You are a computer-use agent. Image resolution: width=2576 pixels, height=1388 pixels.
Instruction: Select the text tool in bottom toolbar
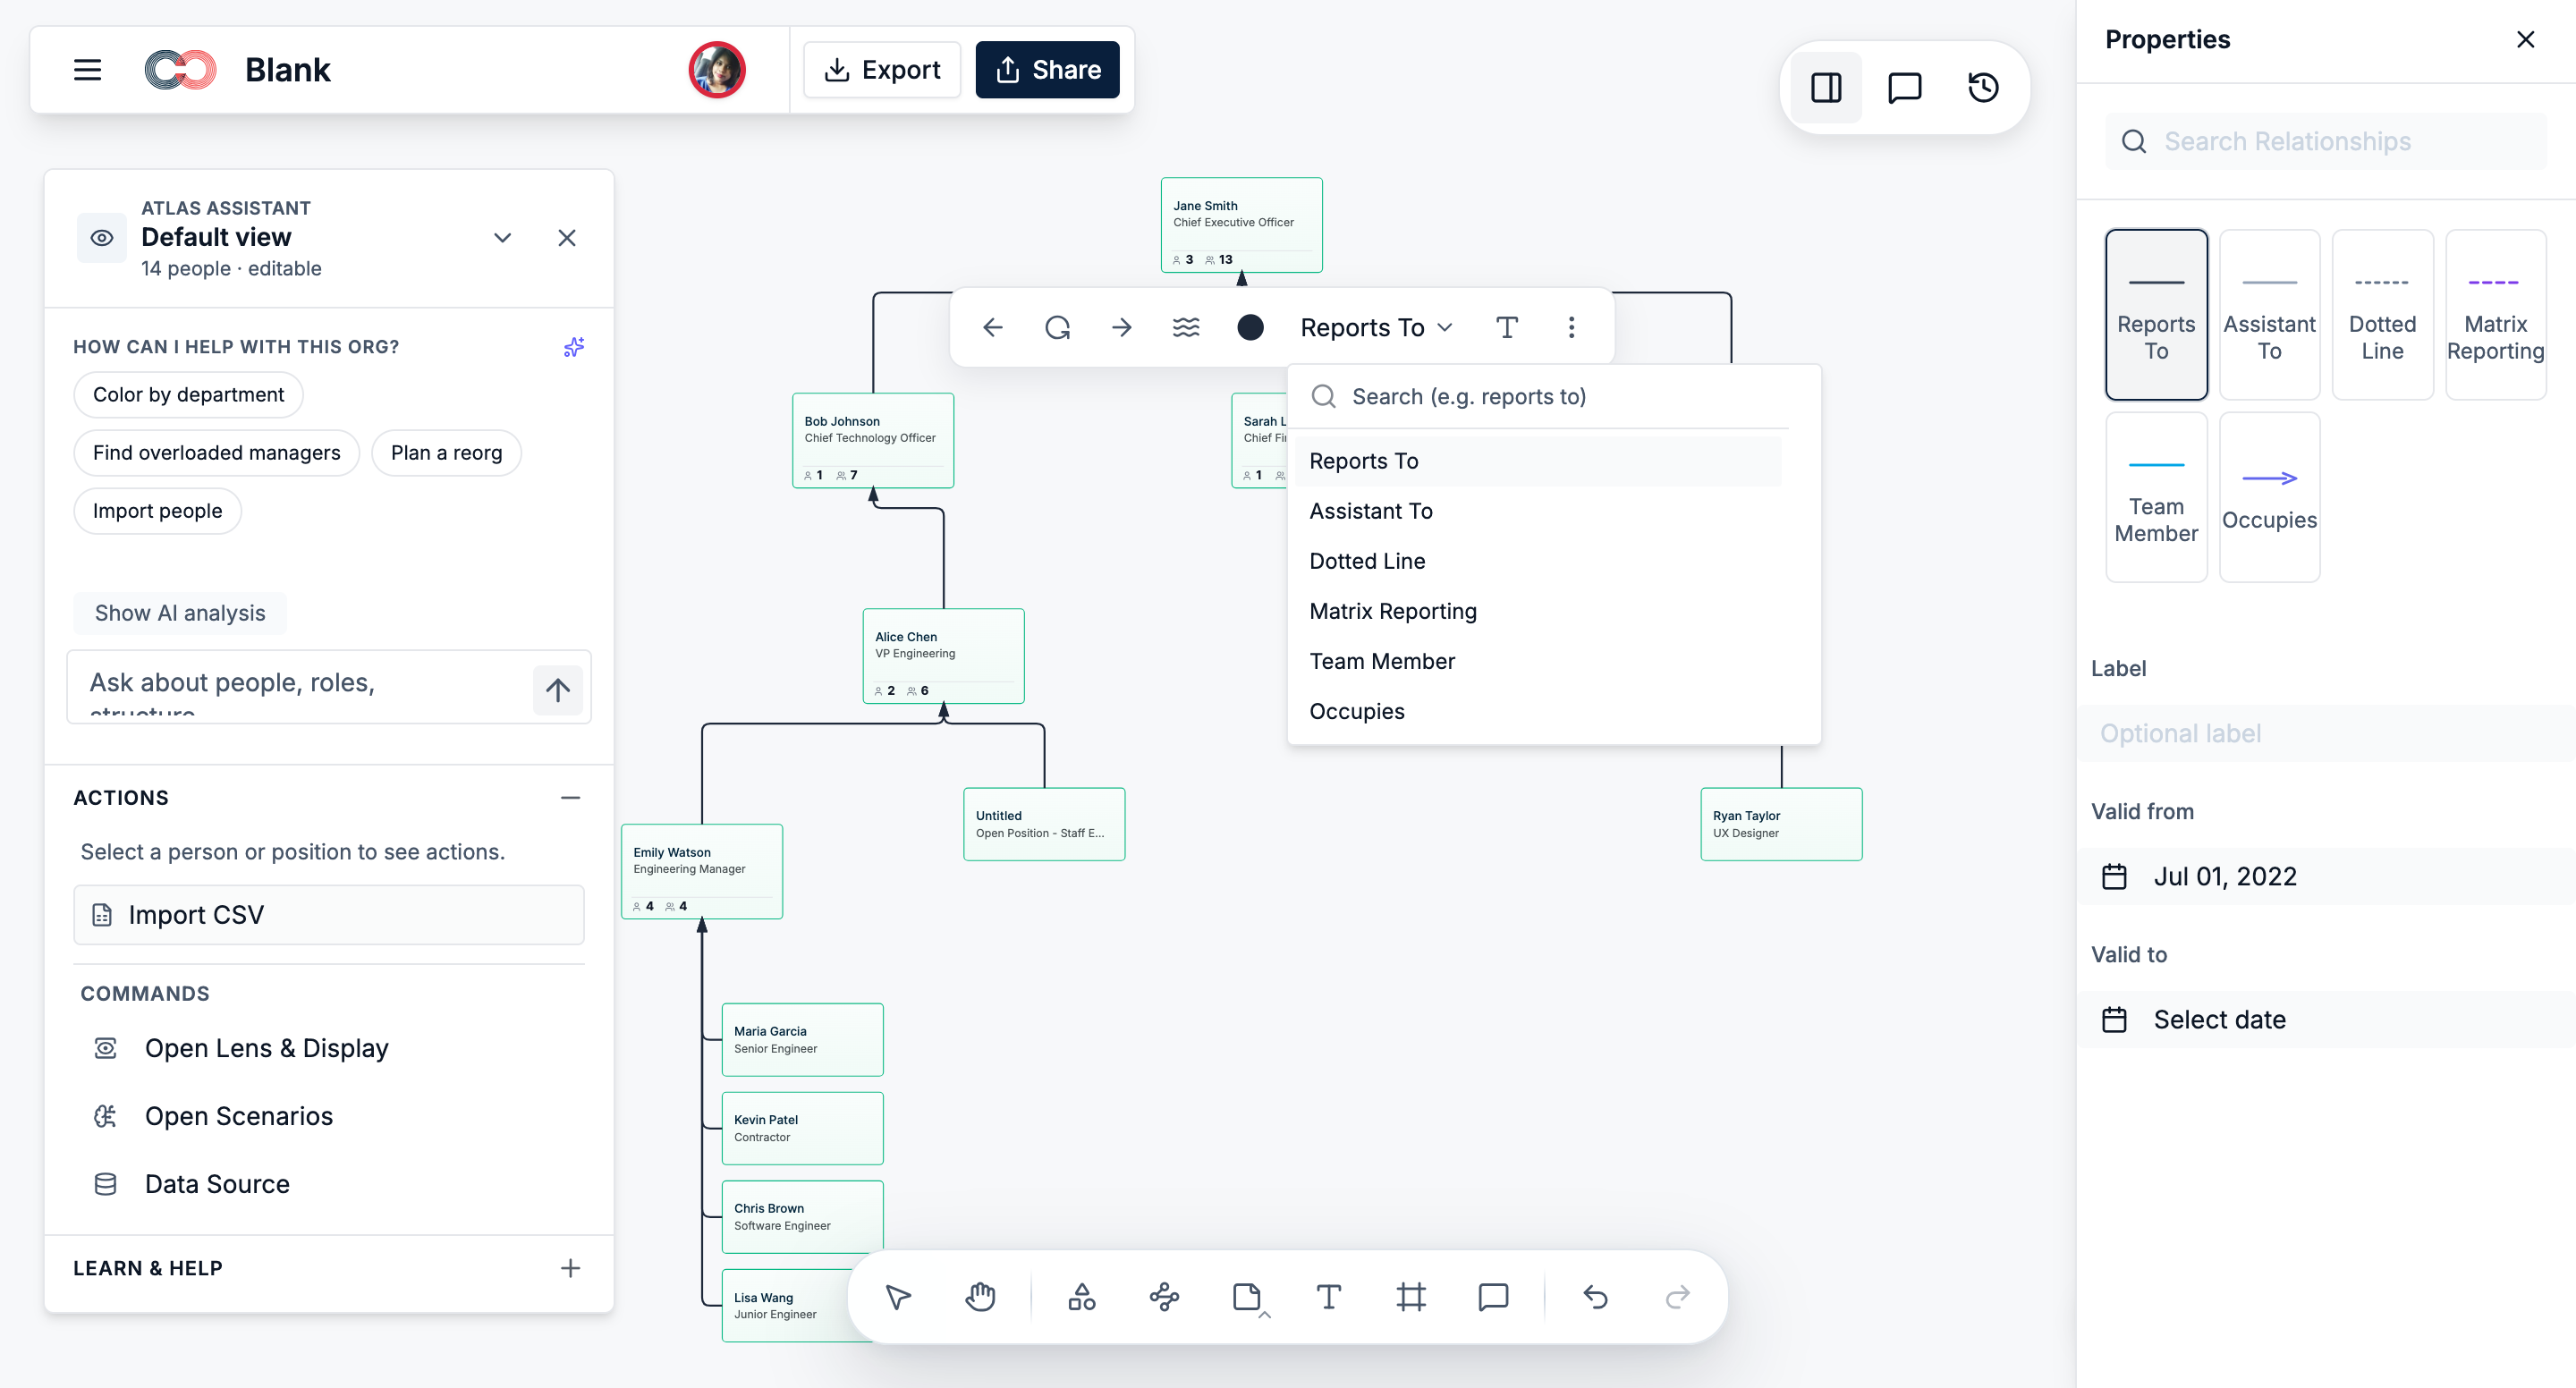[1329, 1297]
